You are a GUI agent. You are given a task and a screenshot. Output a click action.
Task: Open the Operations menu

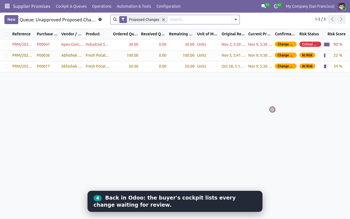[102, 6]
